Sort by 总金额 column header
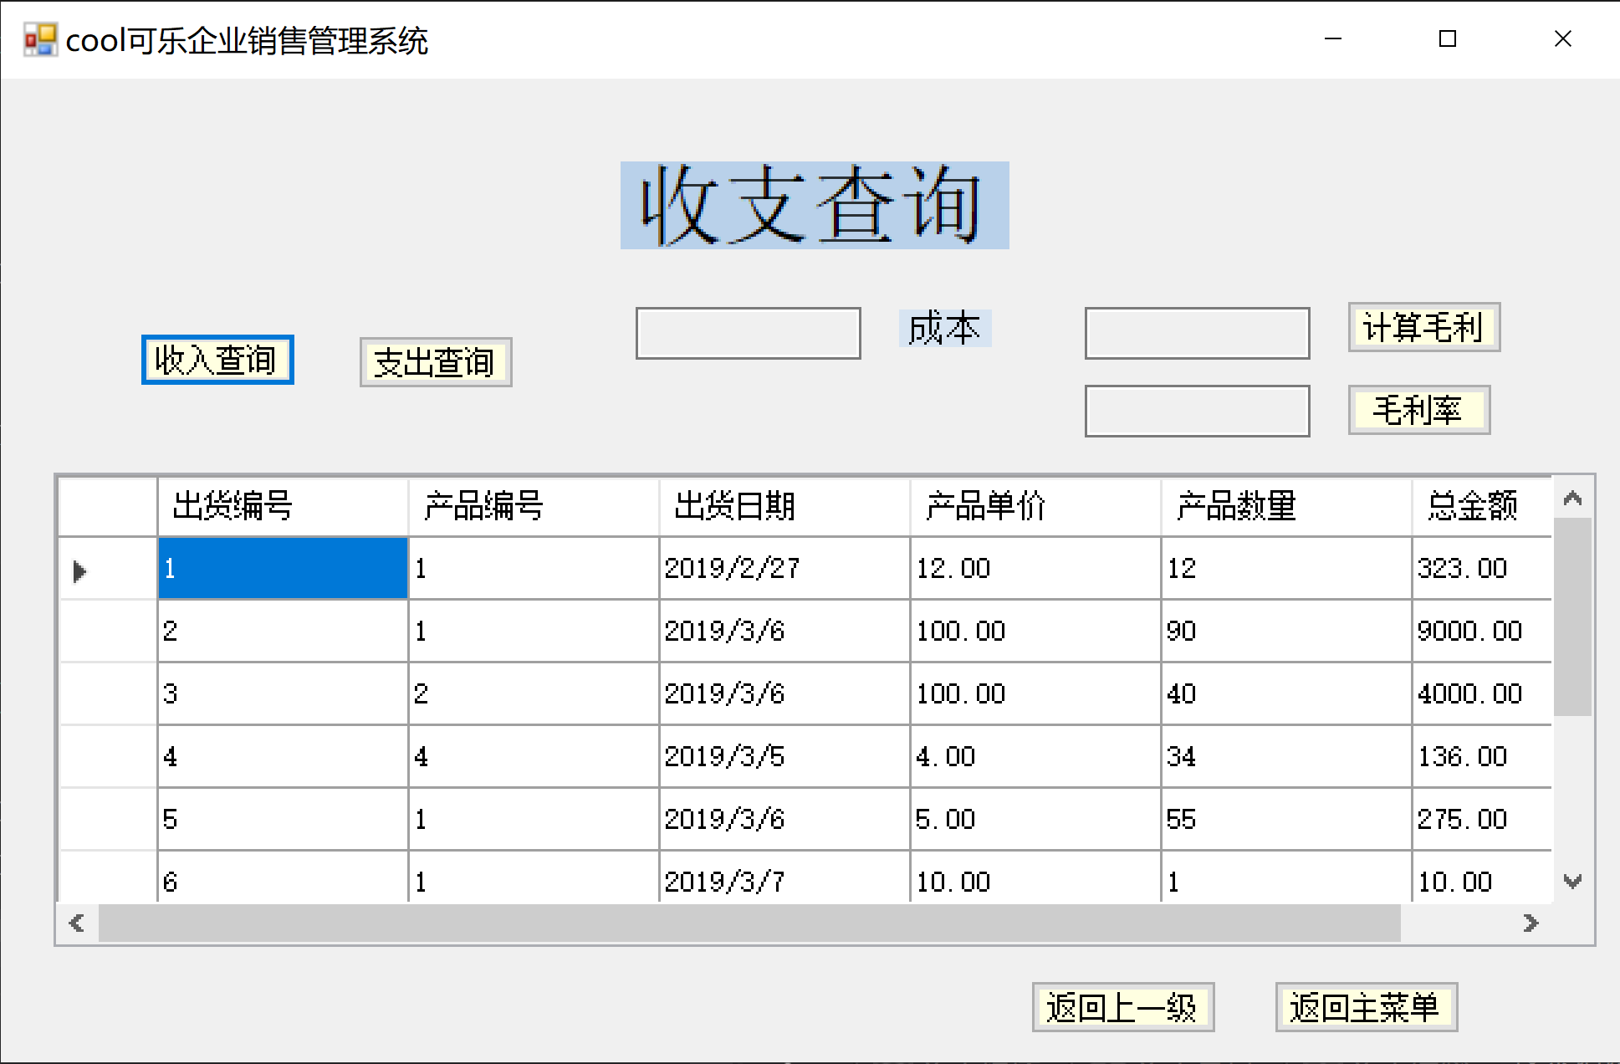The width and height of the screenshot is (1620, 1064). pyautogui.click(x=1482, y=506)
